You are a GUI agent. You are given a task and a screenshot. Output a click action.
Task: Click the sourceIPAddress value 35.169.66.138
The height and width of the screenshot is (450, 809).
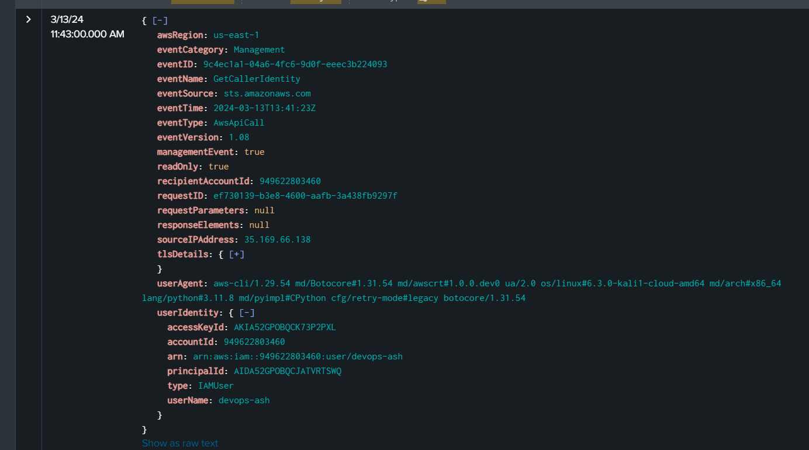coord(277,240)
